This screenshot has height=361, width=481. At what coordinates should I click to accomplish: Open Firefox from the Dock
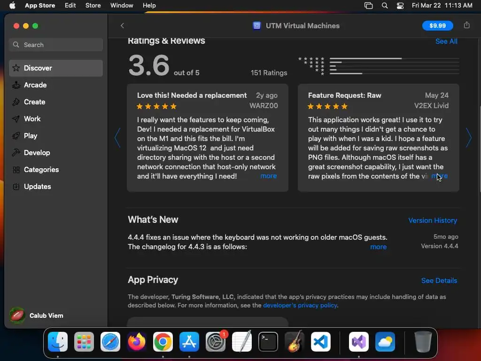pyautogui.click(x=137, y=342)
